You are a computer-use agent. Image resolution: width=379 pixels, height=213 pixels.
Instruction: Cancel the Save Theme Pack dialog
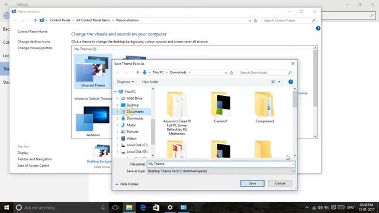[280, 183]
